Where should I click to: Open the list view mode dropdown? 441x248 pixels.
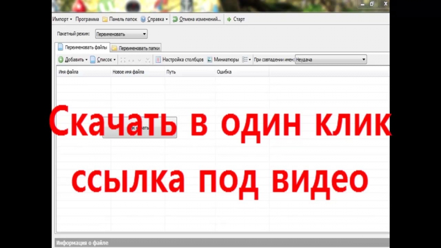(x=246, y=60)
